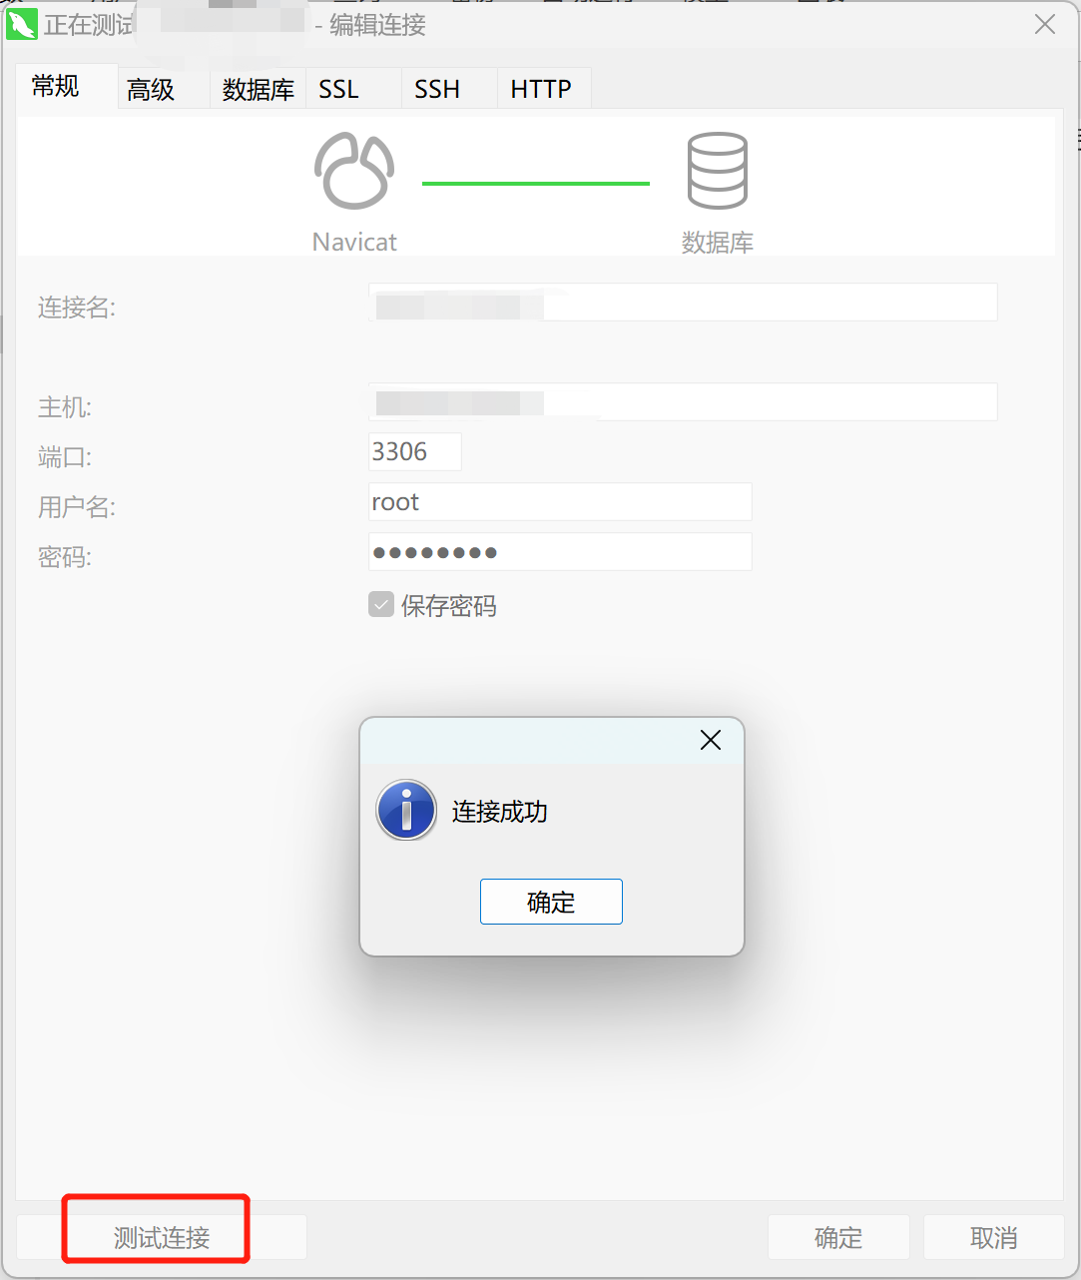The image size is (1081, 1280).
Task: Click the database cylinder icon
Action: [x=717, y=171]
